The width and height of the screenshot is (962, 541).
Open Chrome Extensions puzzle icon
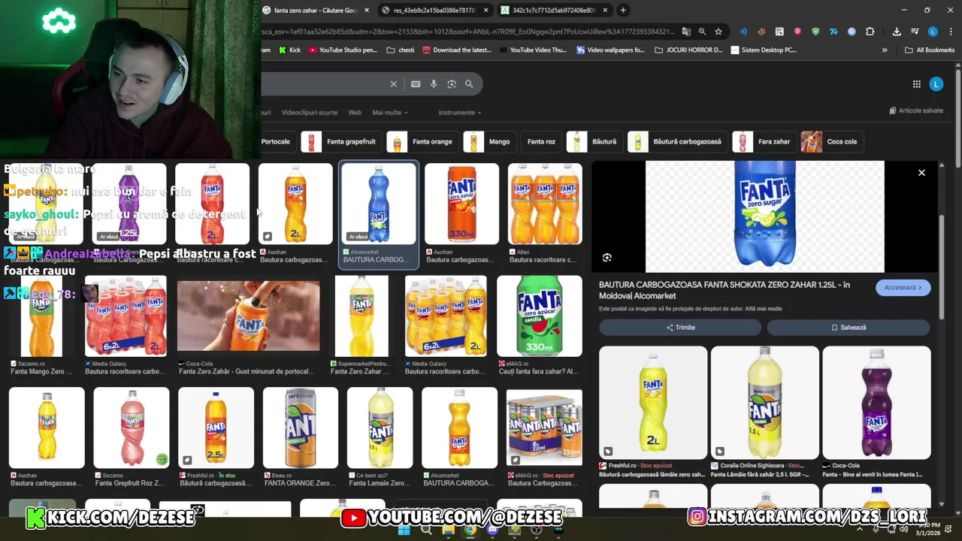pyautogui.click(x=870, y=32)
